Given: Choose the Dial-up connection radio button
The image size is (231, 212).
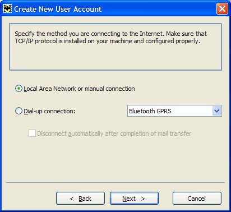Looking at the screenshot, I should point(19,111).
